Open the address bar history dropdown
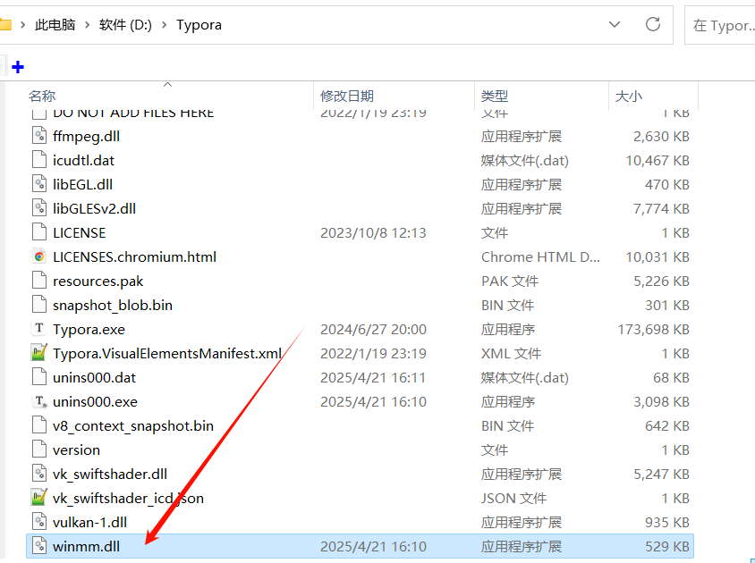Screen dimensions: 755x563 coord(615,24)
